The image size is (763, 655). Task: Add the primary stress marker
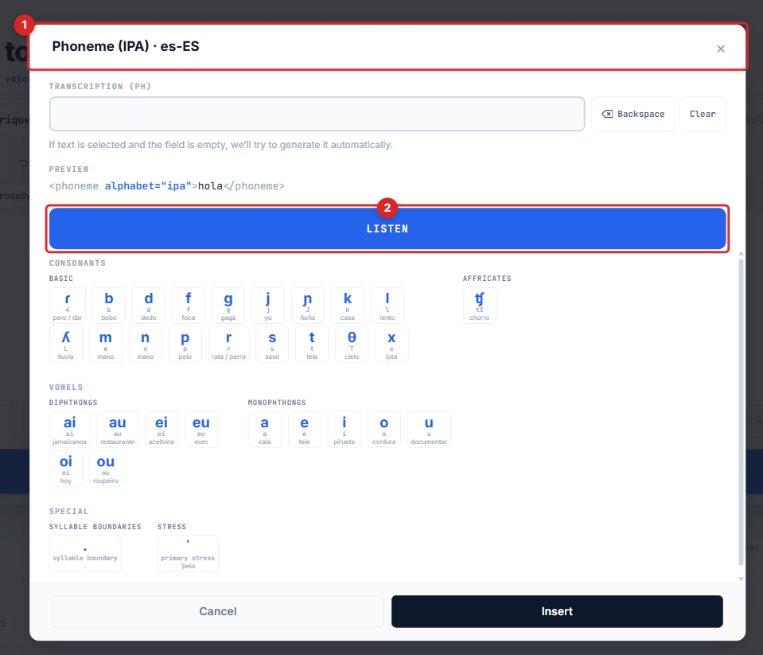[x=188, y=554]
